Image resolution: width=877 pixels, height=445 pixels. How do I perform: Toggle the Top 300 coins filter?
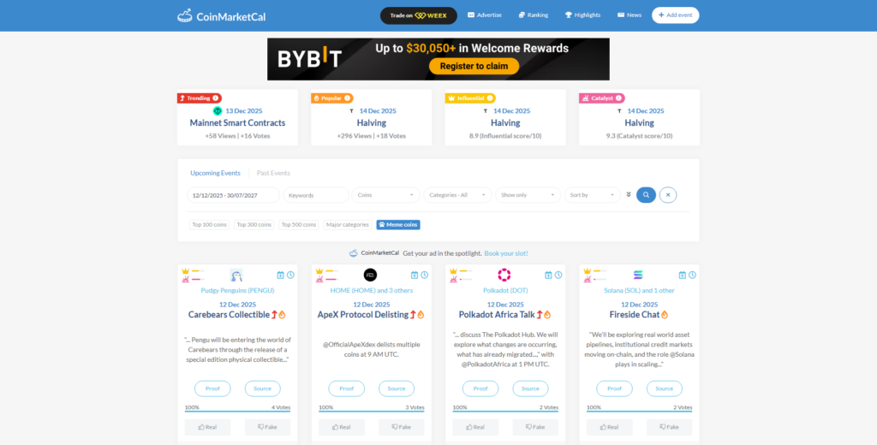click(254, 225)
